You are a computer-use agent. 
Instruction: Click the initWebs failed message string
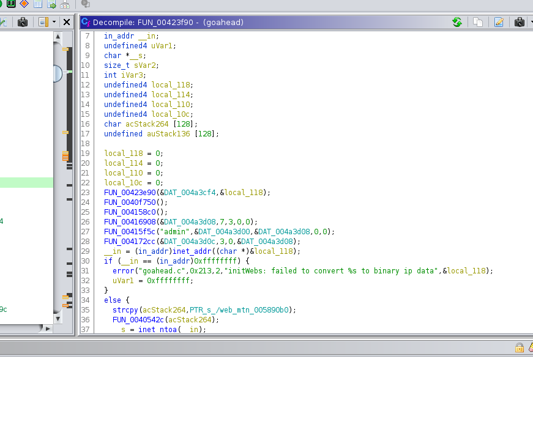331,271
